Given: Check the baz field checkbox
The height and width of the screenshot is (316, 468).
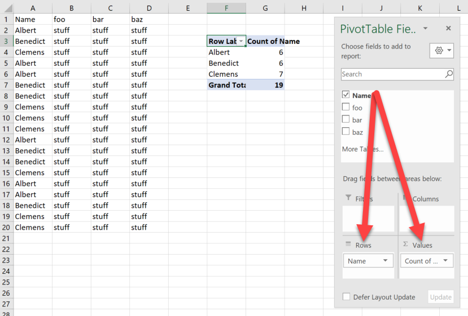Looking at the screenshot, I should 345,131.
